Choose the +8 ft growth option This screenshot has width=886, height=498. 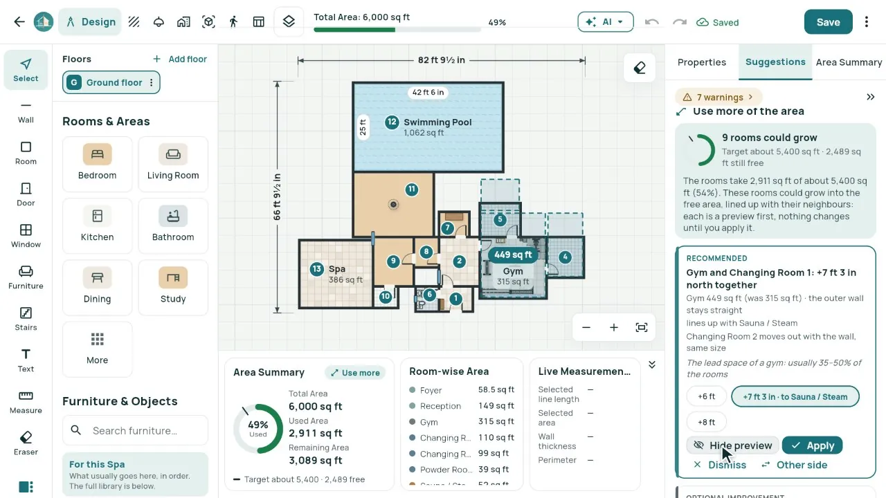pyautogui.click(x=706, y=422)
